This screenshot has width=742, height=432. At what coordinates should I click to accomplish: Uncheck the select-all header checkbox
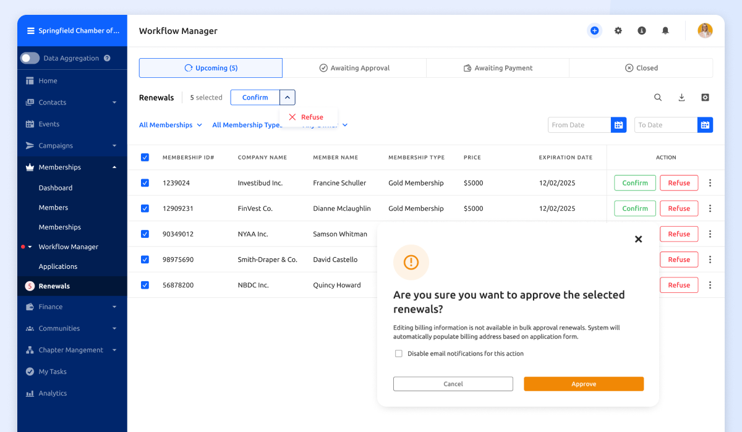tap(145, 158)
